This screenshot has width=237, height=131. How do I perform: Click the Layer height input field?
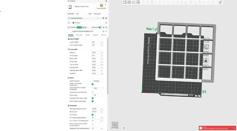pos(98,42)
